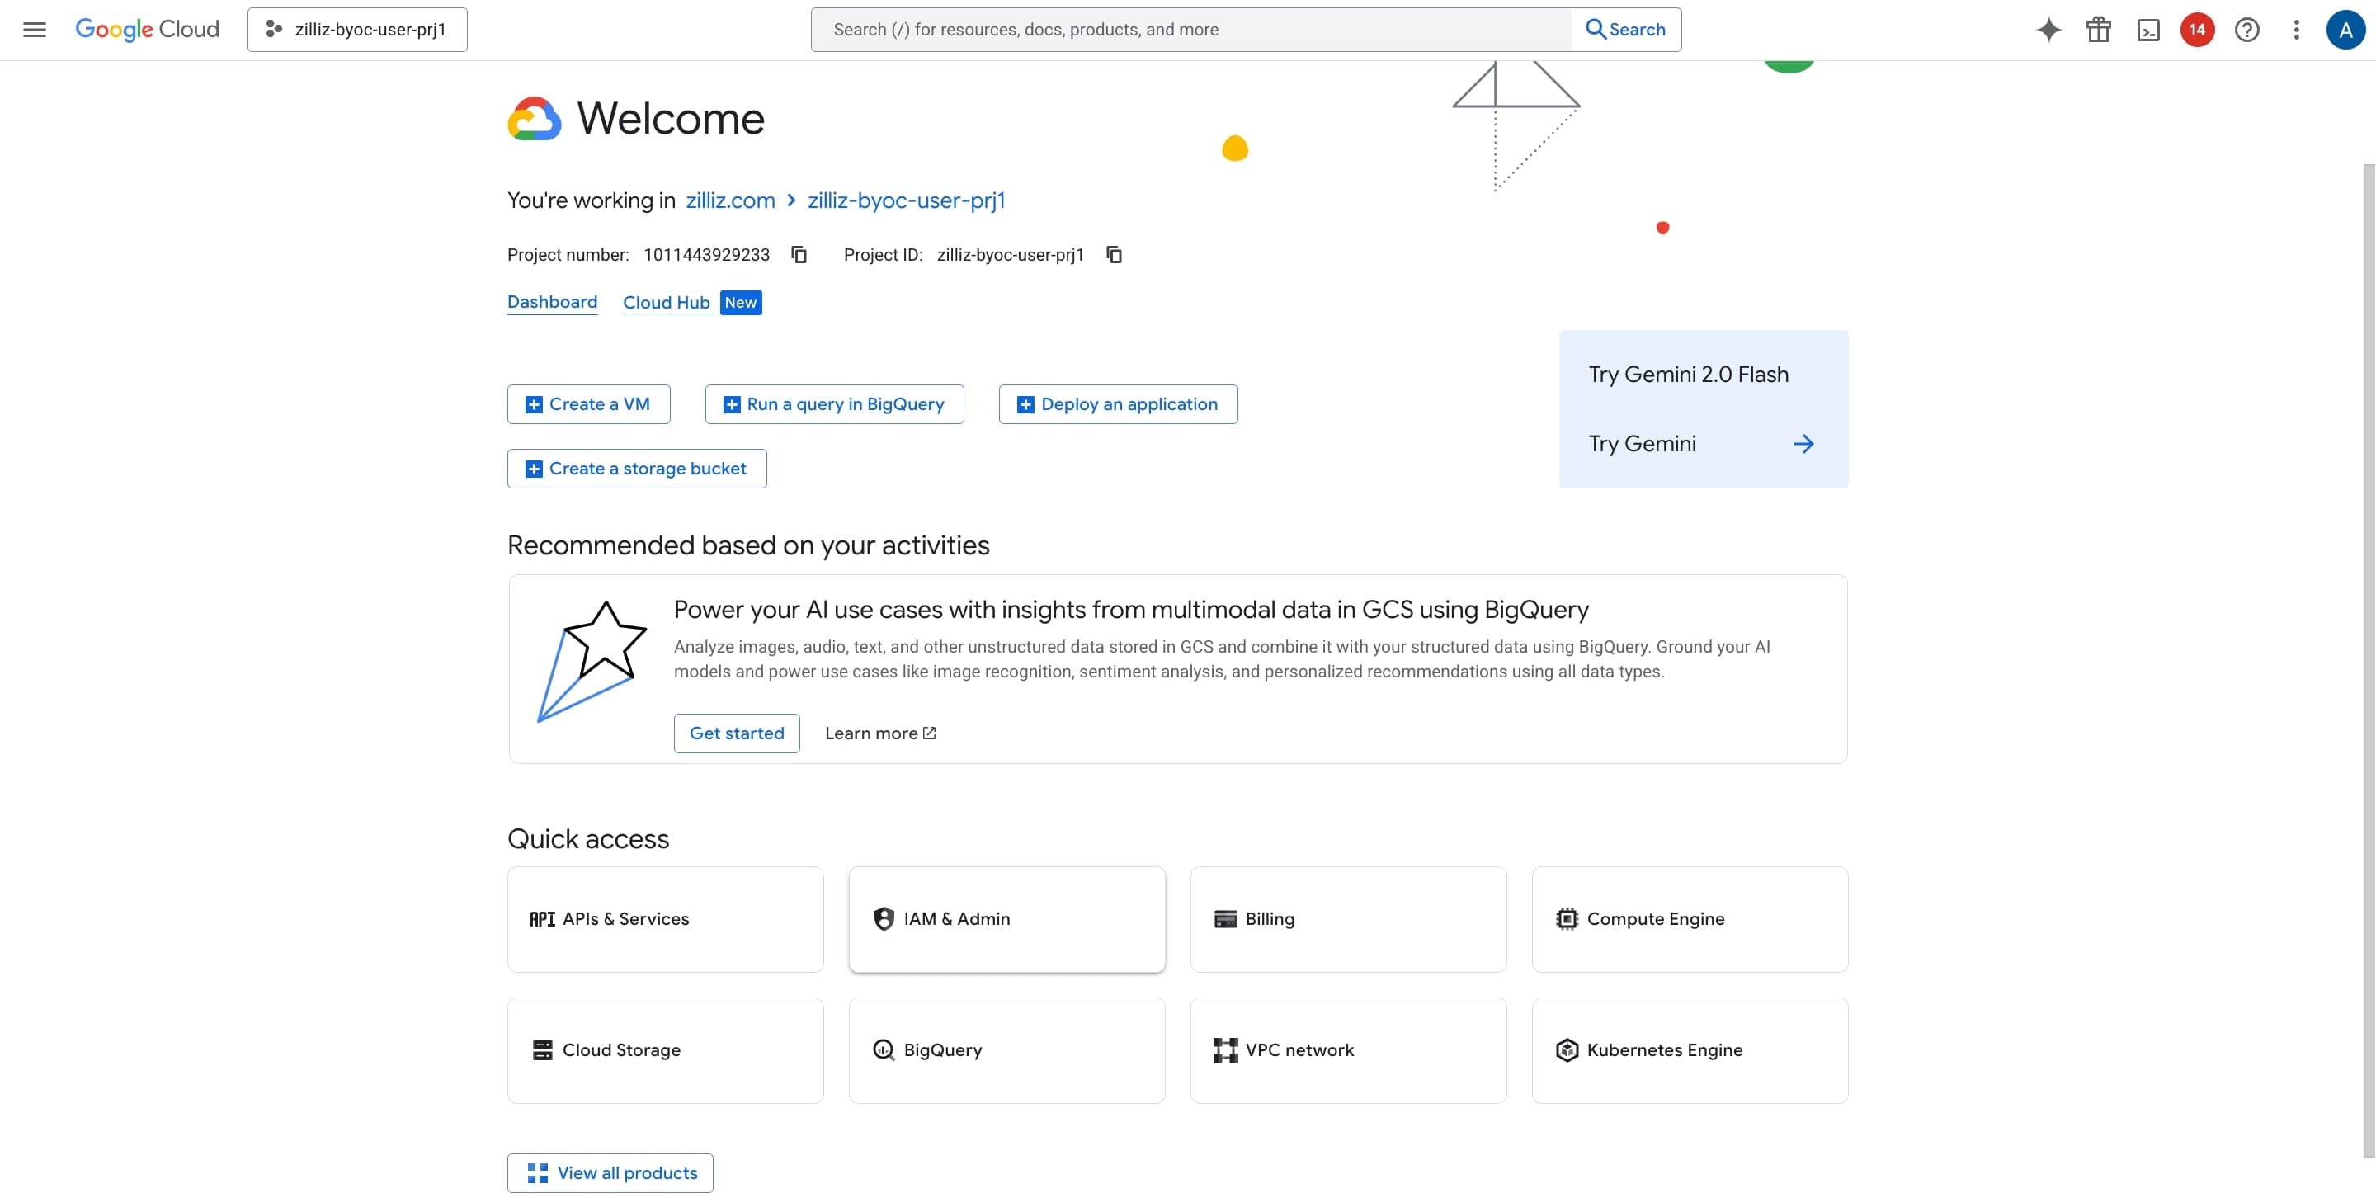Activate Cloud Shell terminal icon
2376x1198 pixels.
coord(2148,30)
